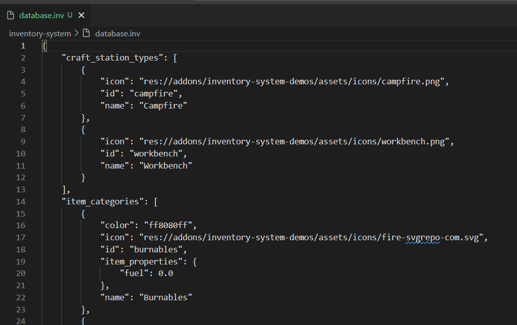Place cursor on "item_properties" key
The image size is (517, 325).
pyautogui.click(x=141, y=261)
